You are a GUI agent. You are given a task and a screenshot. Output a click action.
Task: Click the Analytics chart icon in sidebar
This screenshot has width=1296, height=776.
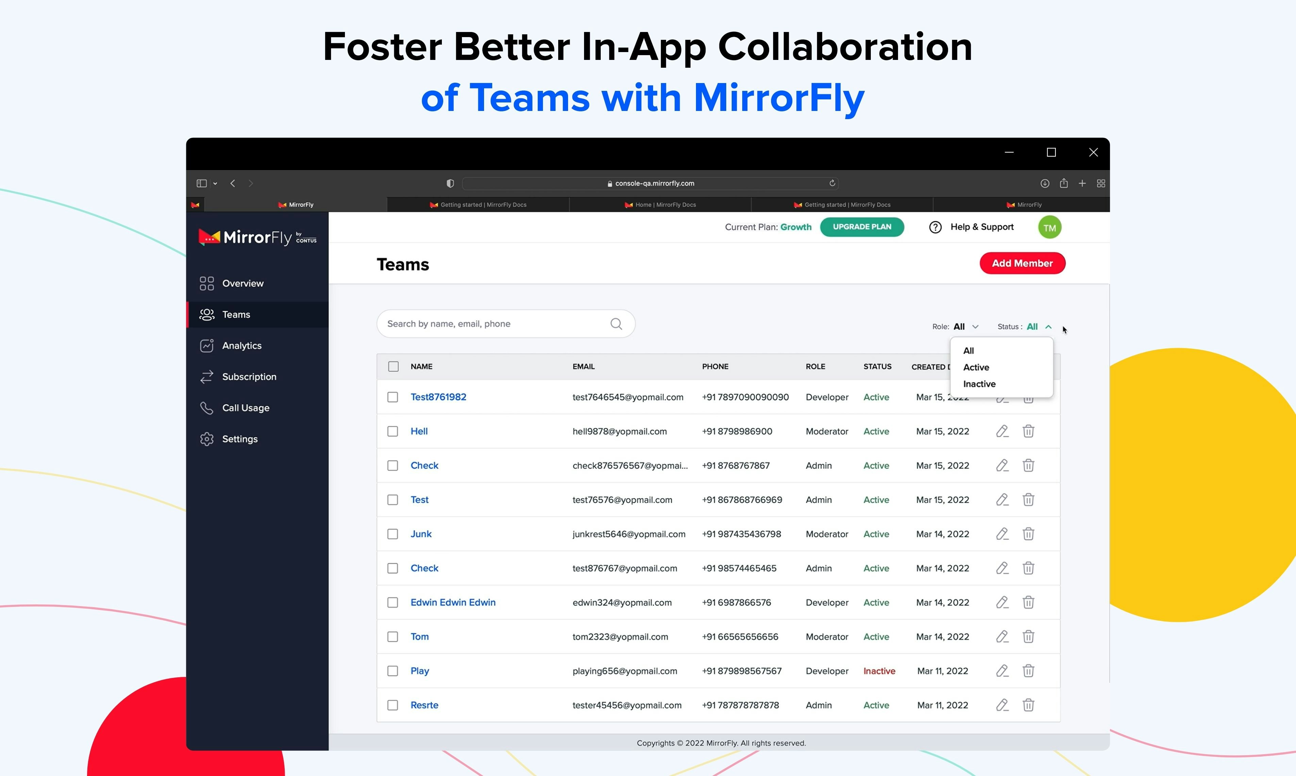coord(206,345)
